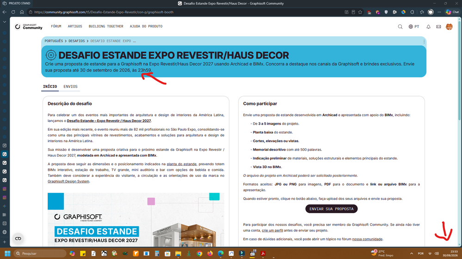Open the messages envelope icon
The height and width of the screenshot is (259, 462).
(x=439, y=27)
